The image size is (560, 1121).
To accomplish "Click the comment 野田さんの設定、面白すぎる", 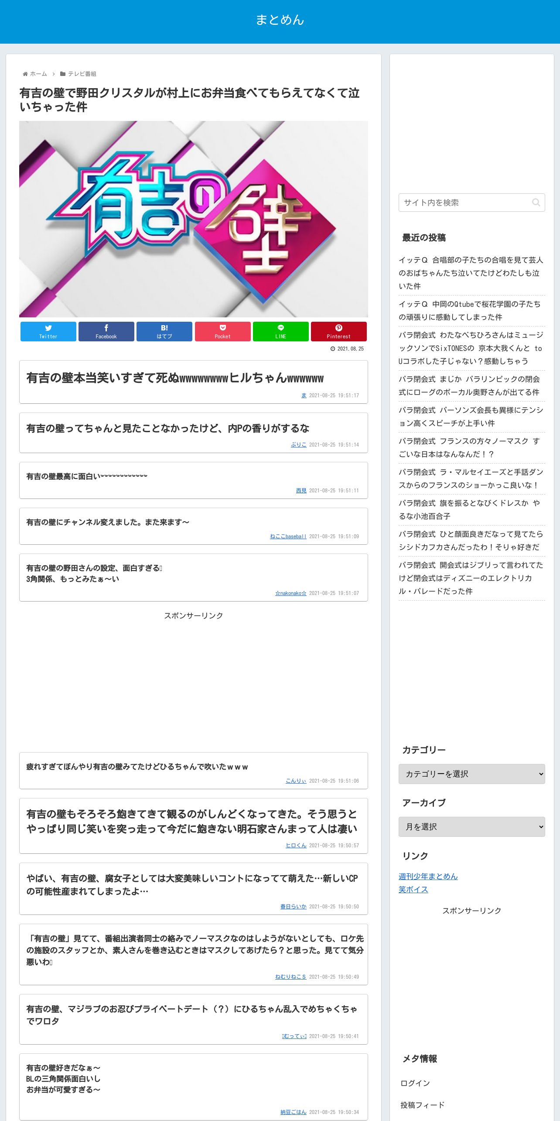I will pyautogui.click(x=94, y=573).
